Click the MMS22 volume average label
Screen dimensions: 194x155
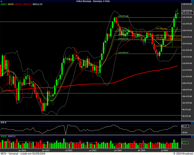click(12, 136)
